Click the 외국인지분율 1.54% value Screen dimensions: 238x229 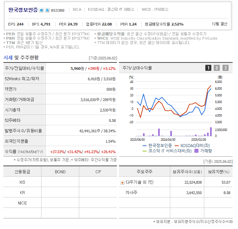click(x=111, y=141)
